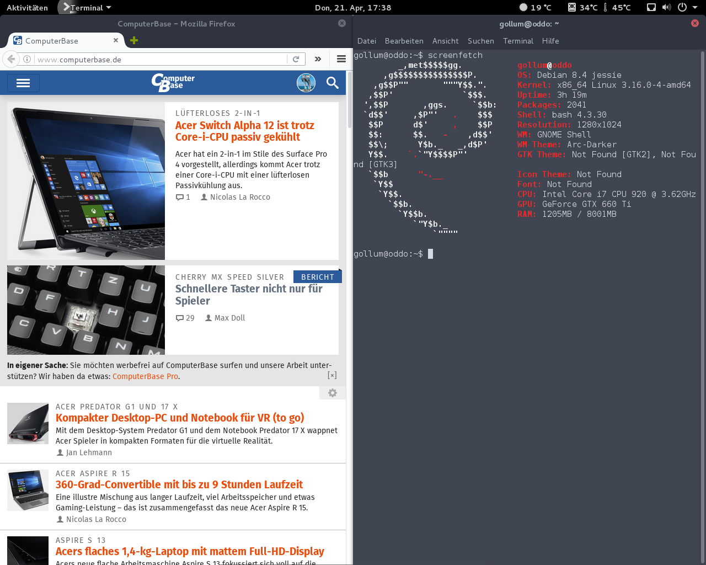The height and width of the screenshot is (565, 706).
Task: Open Terminal app menu dropdown in top bar
Action: (87, 8)
